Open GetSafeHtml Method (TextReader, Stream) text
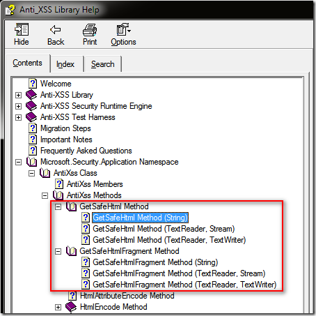The image size is (316, 316). [x=164, y=229]
